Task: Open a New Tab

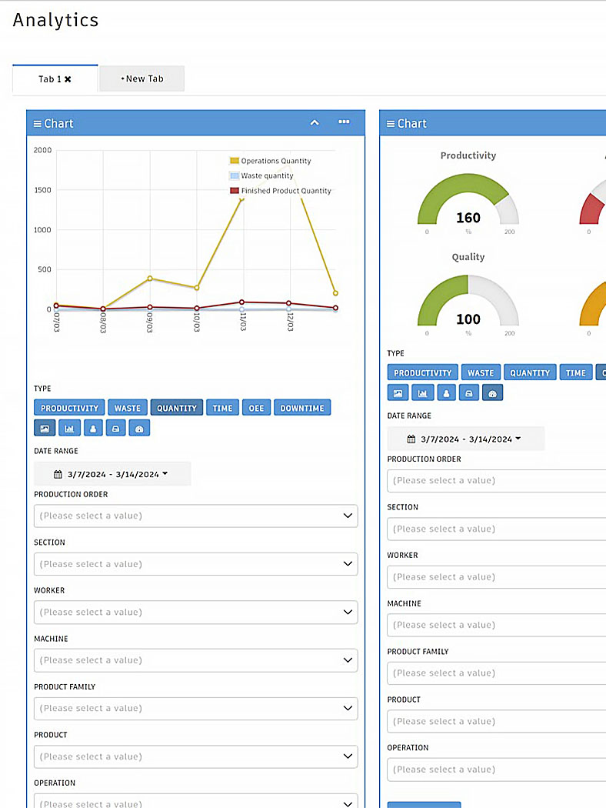Action: (142, 78)
